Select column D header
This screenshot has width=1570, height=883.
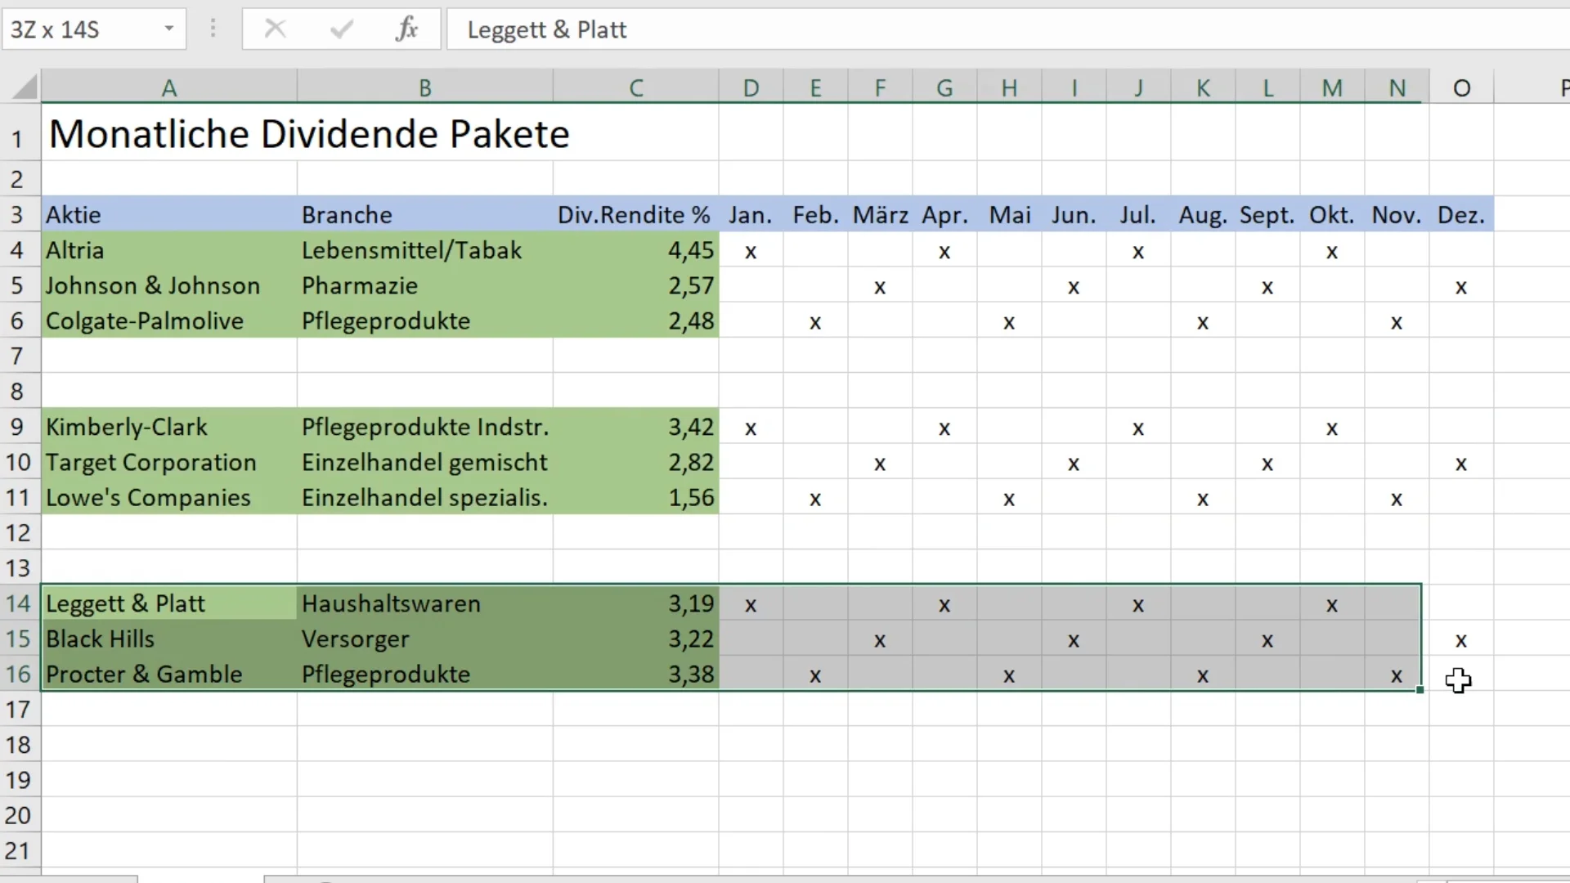click(751, 87)
